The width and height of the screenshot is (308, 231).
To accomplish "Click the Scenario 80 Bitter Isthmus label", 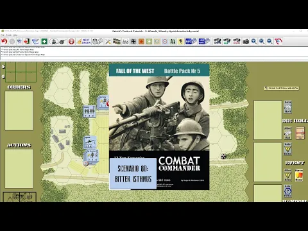I will pyautogui.click(x=133, y=173).
